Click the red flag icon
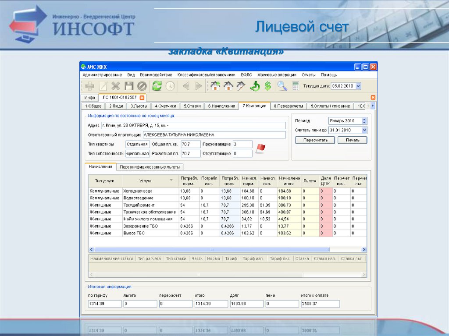 (260, 149)
